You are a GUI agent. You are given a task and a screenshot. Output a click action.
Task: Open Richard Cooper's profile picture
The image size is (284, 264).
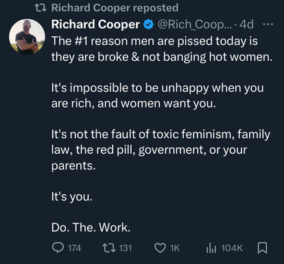[27, 37]
